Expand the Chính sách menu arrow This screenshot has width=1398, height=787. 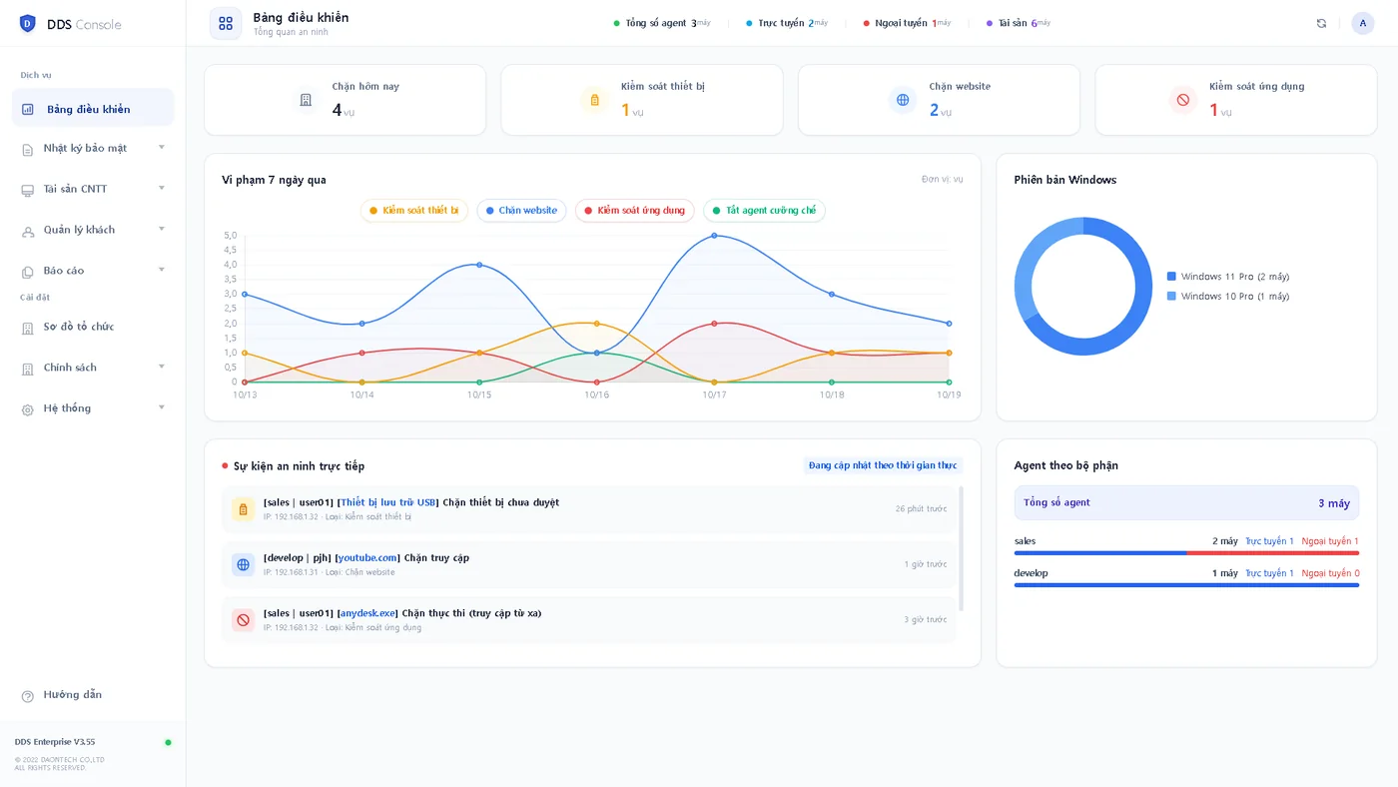pyautogui.click(x=162, y=367)
